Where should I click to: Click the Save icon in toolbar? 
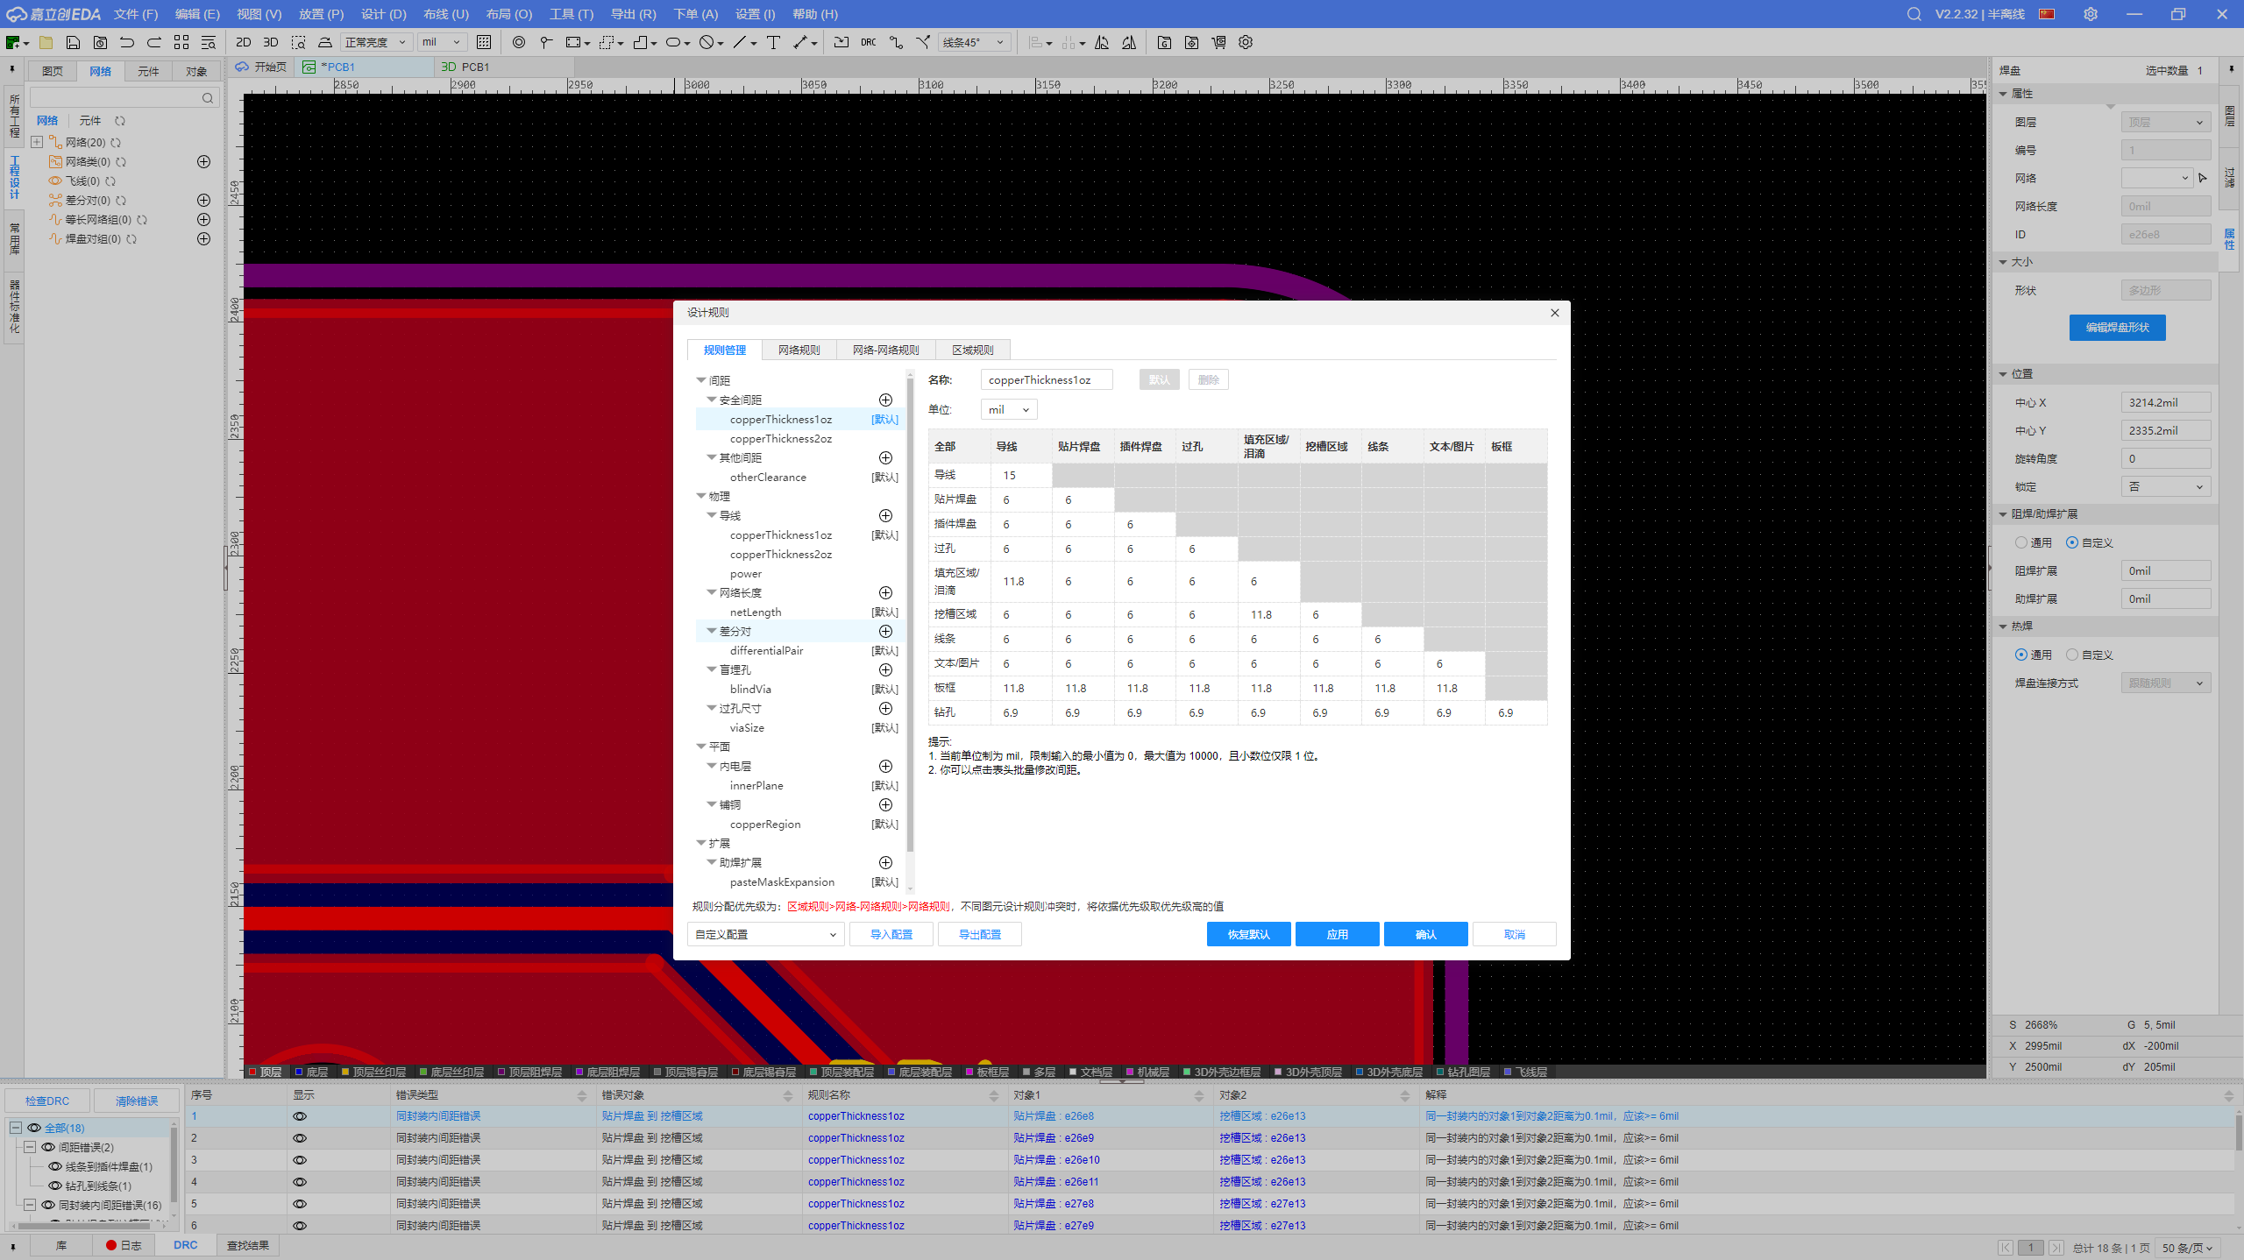click(x=73, y=42)
